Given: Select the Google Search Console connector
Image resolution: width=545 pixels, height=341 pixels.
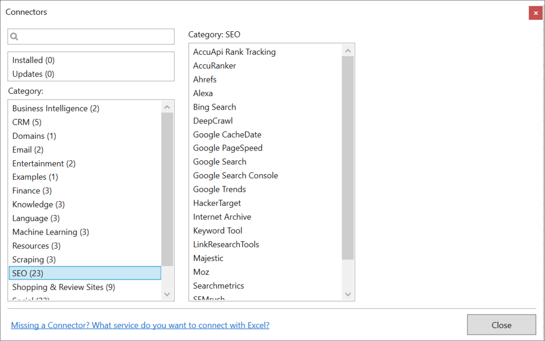Looking at the screenshot, I should tap(236, 176).
